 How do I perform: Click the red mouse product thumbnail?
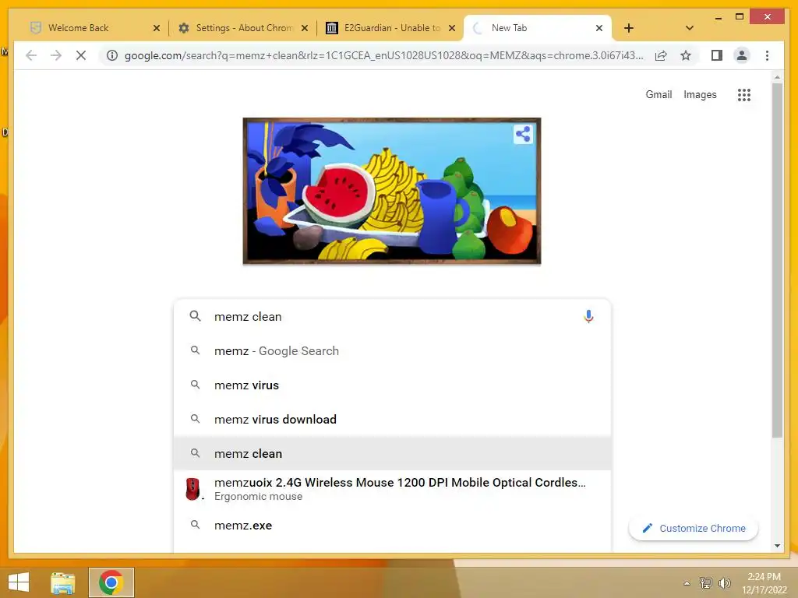(193, 489)
